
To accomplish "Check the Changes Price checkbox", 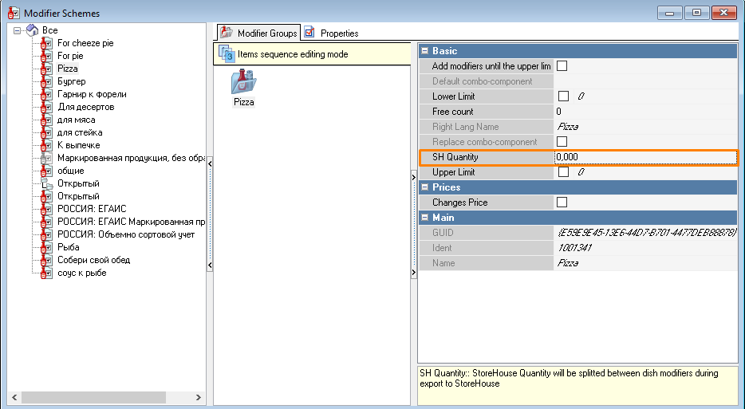I will (562, 203).
